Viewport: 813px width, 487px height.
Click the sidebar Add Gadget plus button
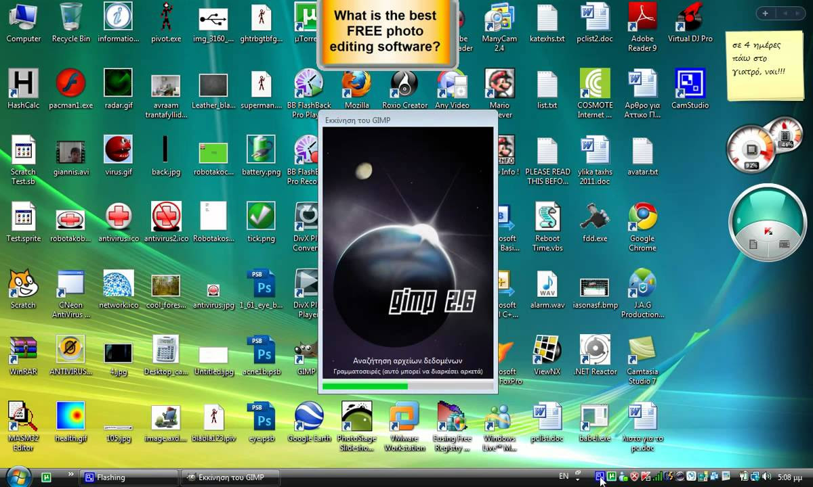[x=764, y=12]
